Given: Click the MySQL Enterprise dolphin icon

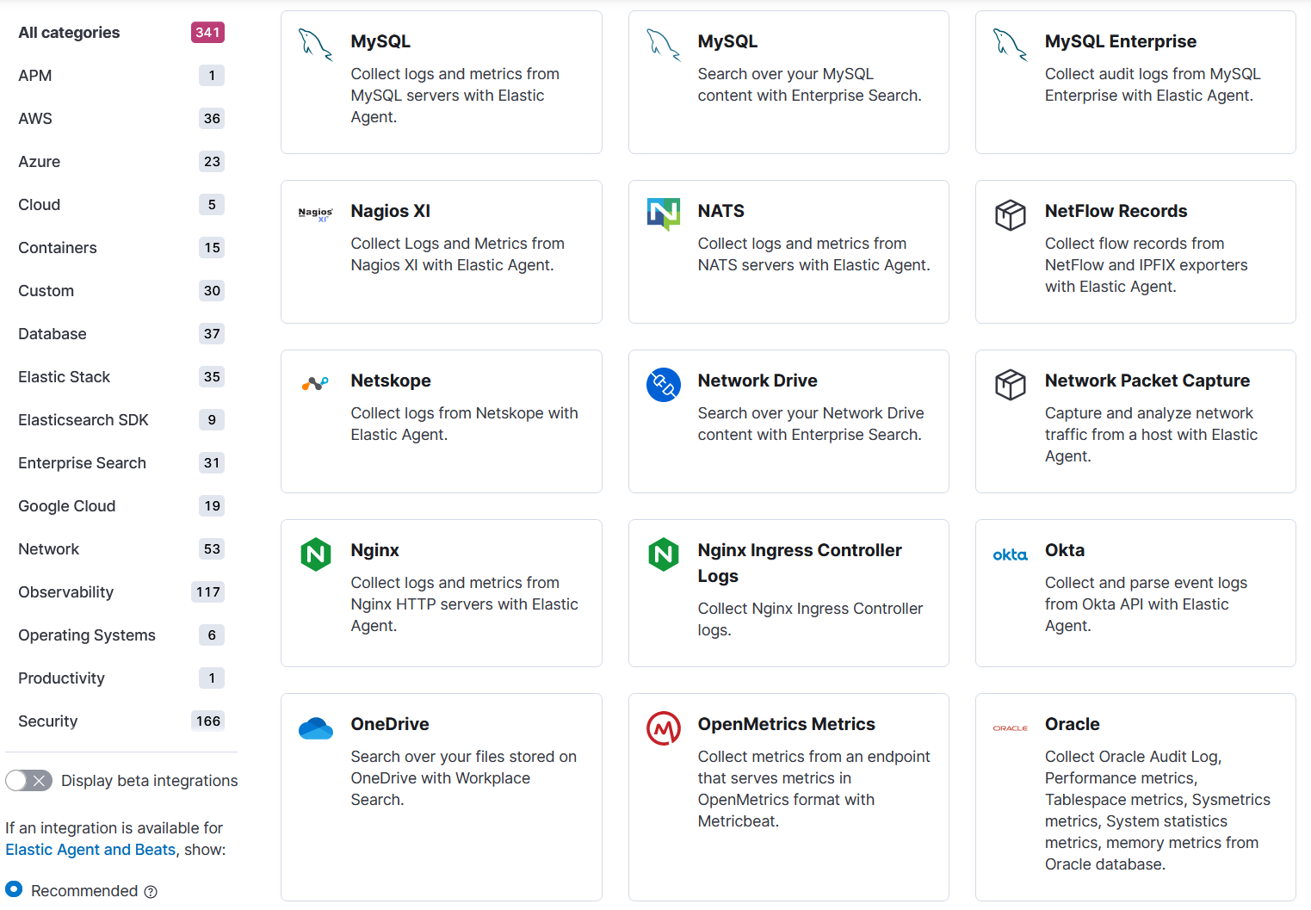Looking at the screenshot, I should [x=1011, y=44].
